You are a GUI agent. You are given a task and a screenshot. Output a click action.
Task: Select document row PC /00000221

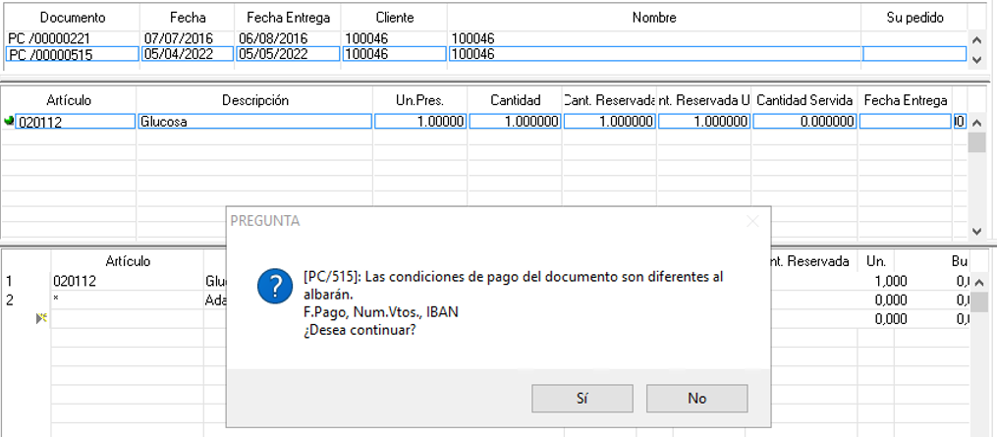point(71,38)
